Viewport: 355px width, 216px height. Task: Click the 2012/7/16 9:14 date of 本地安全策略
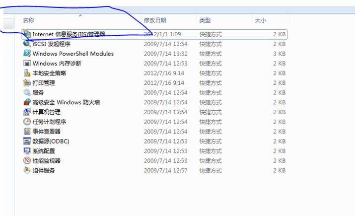coord(164,73)
